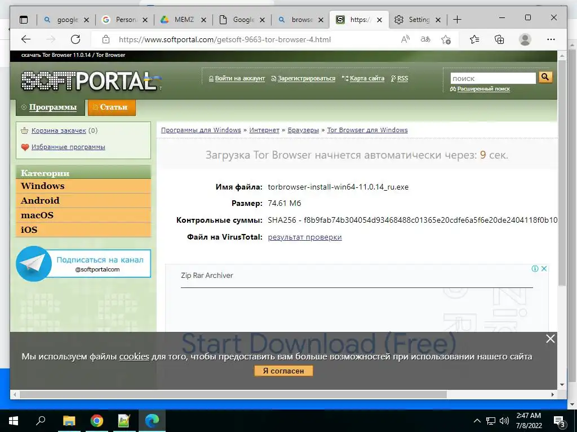Close the Zip Rar Archiver ad
This screenshot has width=577, height=432.
click(544, 268)
